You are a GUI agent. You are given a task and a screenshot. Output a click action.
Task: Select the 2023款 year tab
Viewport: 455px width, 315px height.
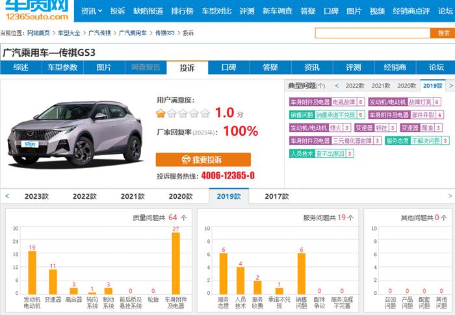pyautogui.click(x=36, y=196)
